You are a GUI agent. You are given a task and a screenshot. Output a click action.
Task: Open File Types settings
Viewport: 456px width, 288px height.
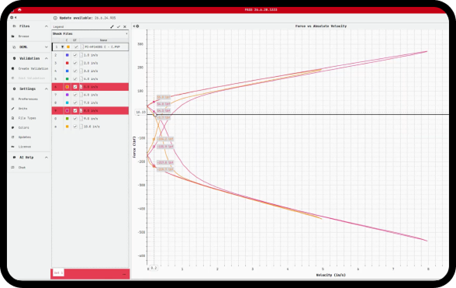tap(27, 118)
